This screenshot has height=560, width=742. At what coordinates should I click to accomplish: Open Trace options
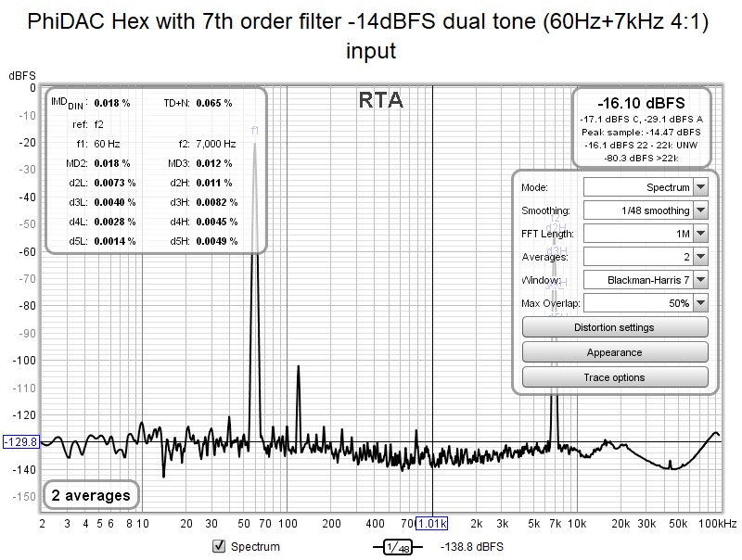pos(615,377)
